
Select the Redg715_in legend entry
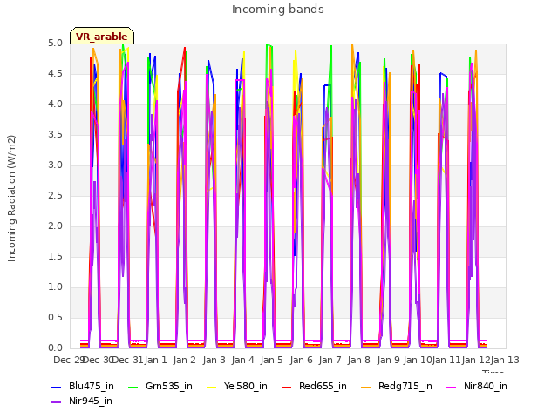[x=397, y=386]
